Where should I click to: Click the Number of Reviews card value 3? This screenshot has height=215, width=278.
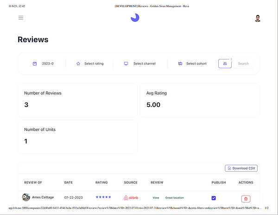26,104
